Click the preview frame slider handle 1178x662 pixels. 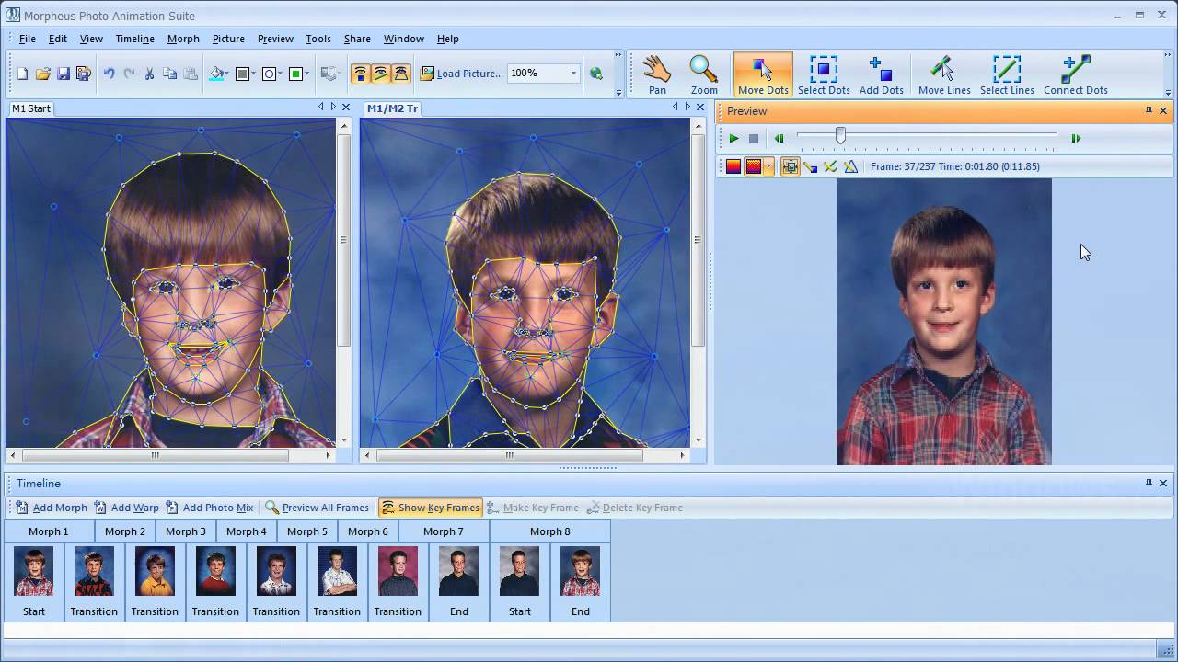pyautogui.click(x=840, y=136)
